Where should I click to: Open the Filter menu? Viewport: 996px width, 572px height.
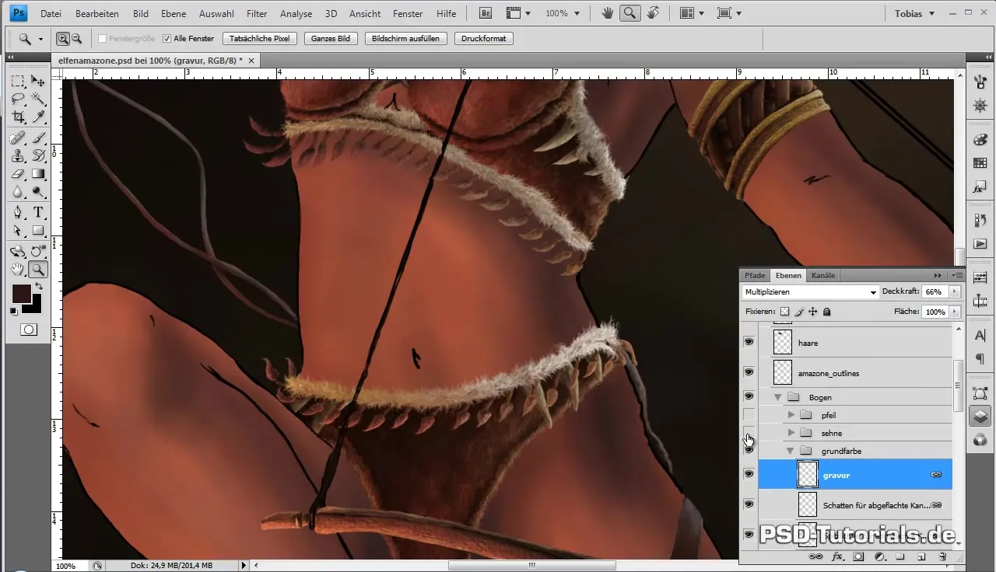click(x=257, y=14)
